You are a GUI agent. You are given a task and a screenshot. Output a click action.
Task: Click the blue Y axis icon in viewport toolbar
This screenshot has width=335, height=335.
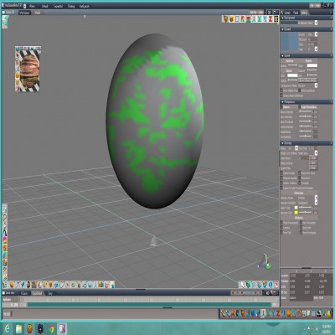pos(265,19)
